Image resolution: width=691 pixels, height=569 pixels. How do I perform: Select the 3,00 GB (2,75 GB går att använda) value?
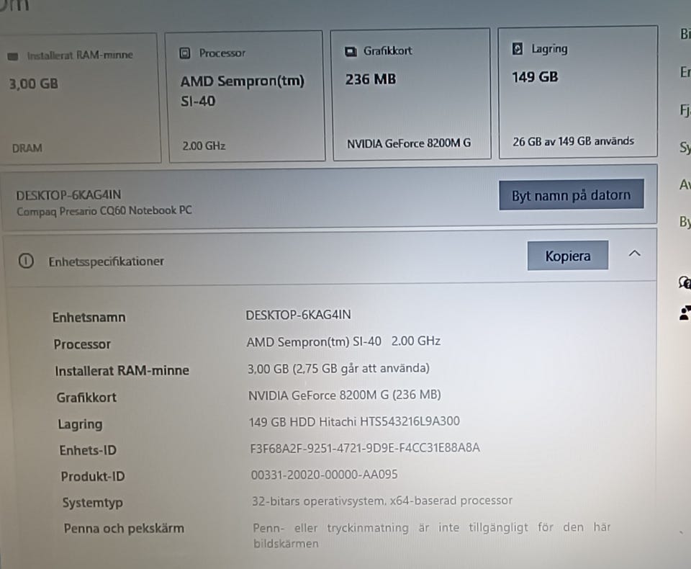[338, 368]
